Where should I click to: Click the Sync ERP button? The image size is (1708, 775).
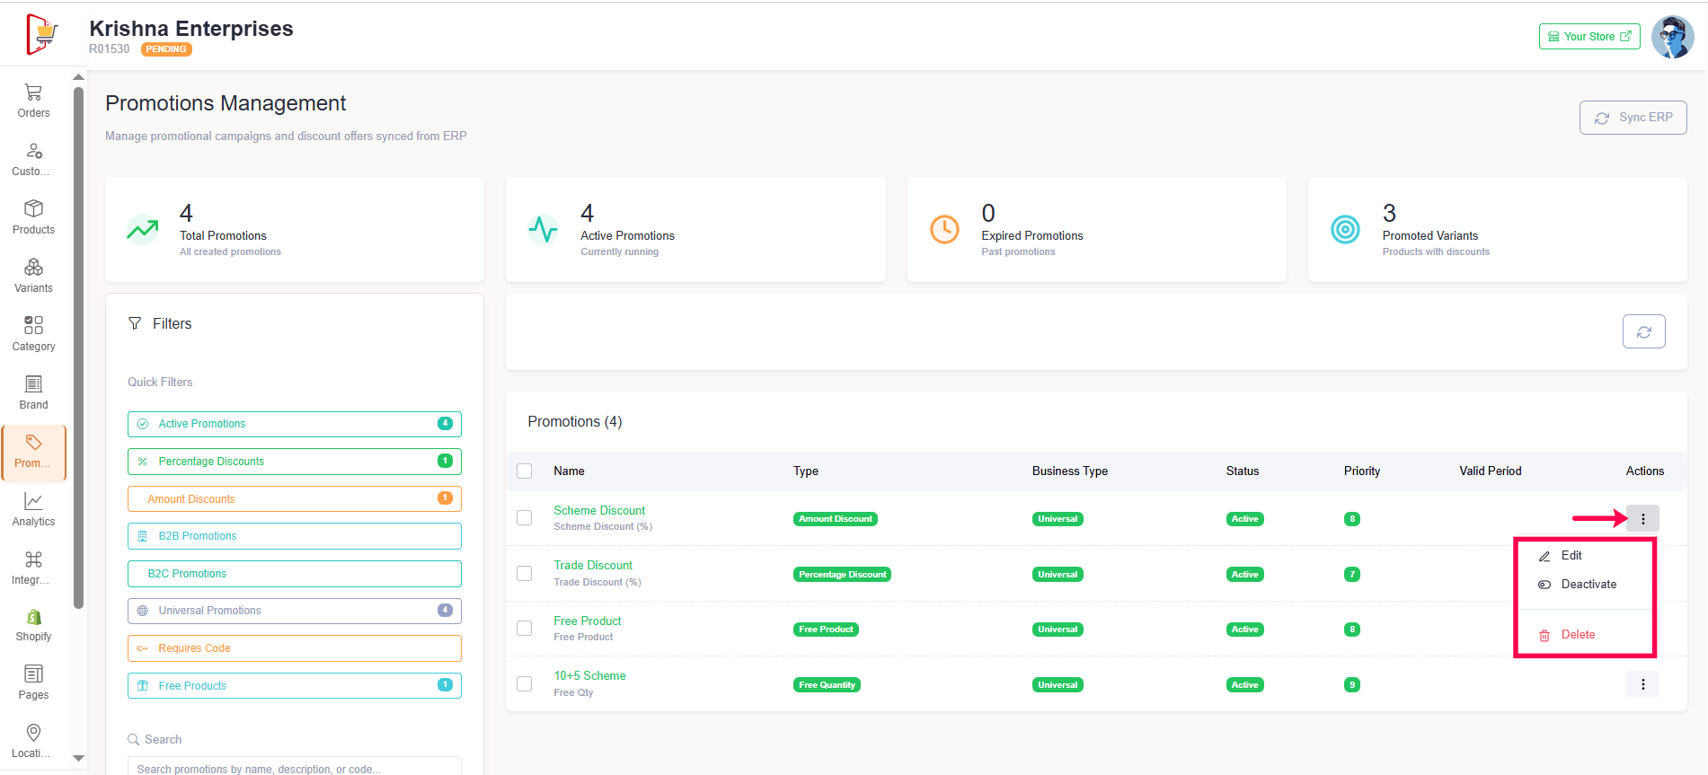click(x=1633, y=118)
